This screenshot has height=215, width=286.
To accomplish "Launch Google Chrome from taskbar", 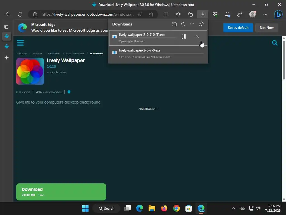I will 177,208.
